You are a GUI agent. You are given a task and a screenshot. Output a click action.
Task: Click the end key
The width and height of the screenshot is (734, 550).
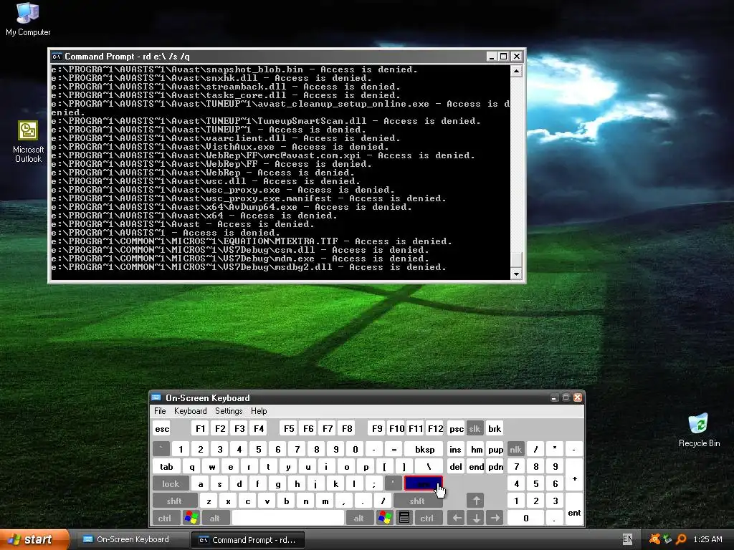[x=477, y=466]
